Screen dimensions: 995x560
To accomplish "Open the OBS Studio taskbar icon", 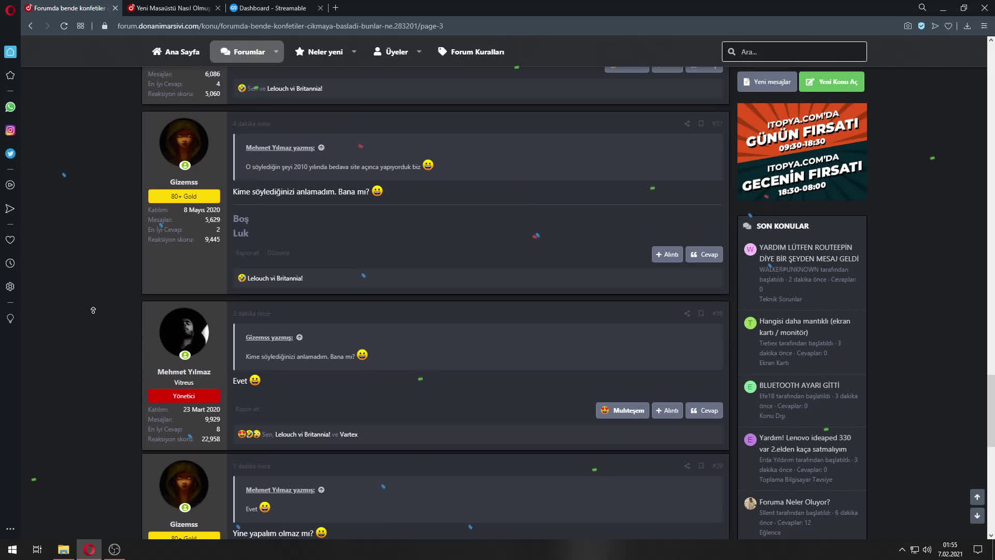I will pos(114,549).
